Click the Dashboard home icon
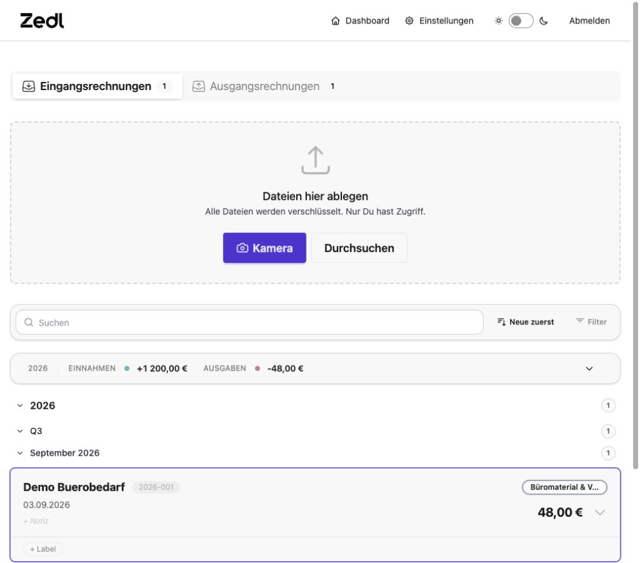 coord(335,21)
